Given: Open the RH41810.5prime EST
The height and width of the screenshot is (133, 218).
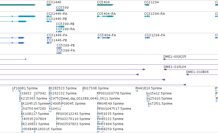Looking at the screenshot, I should [137, 91].
